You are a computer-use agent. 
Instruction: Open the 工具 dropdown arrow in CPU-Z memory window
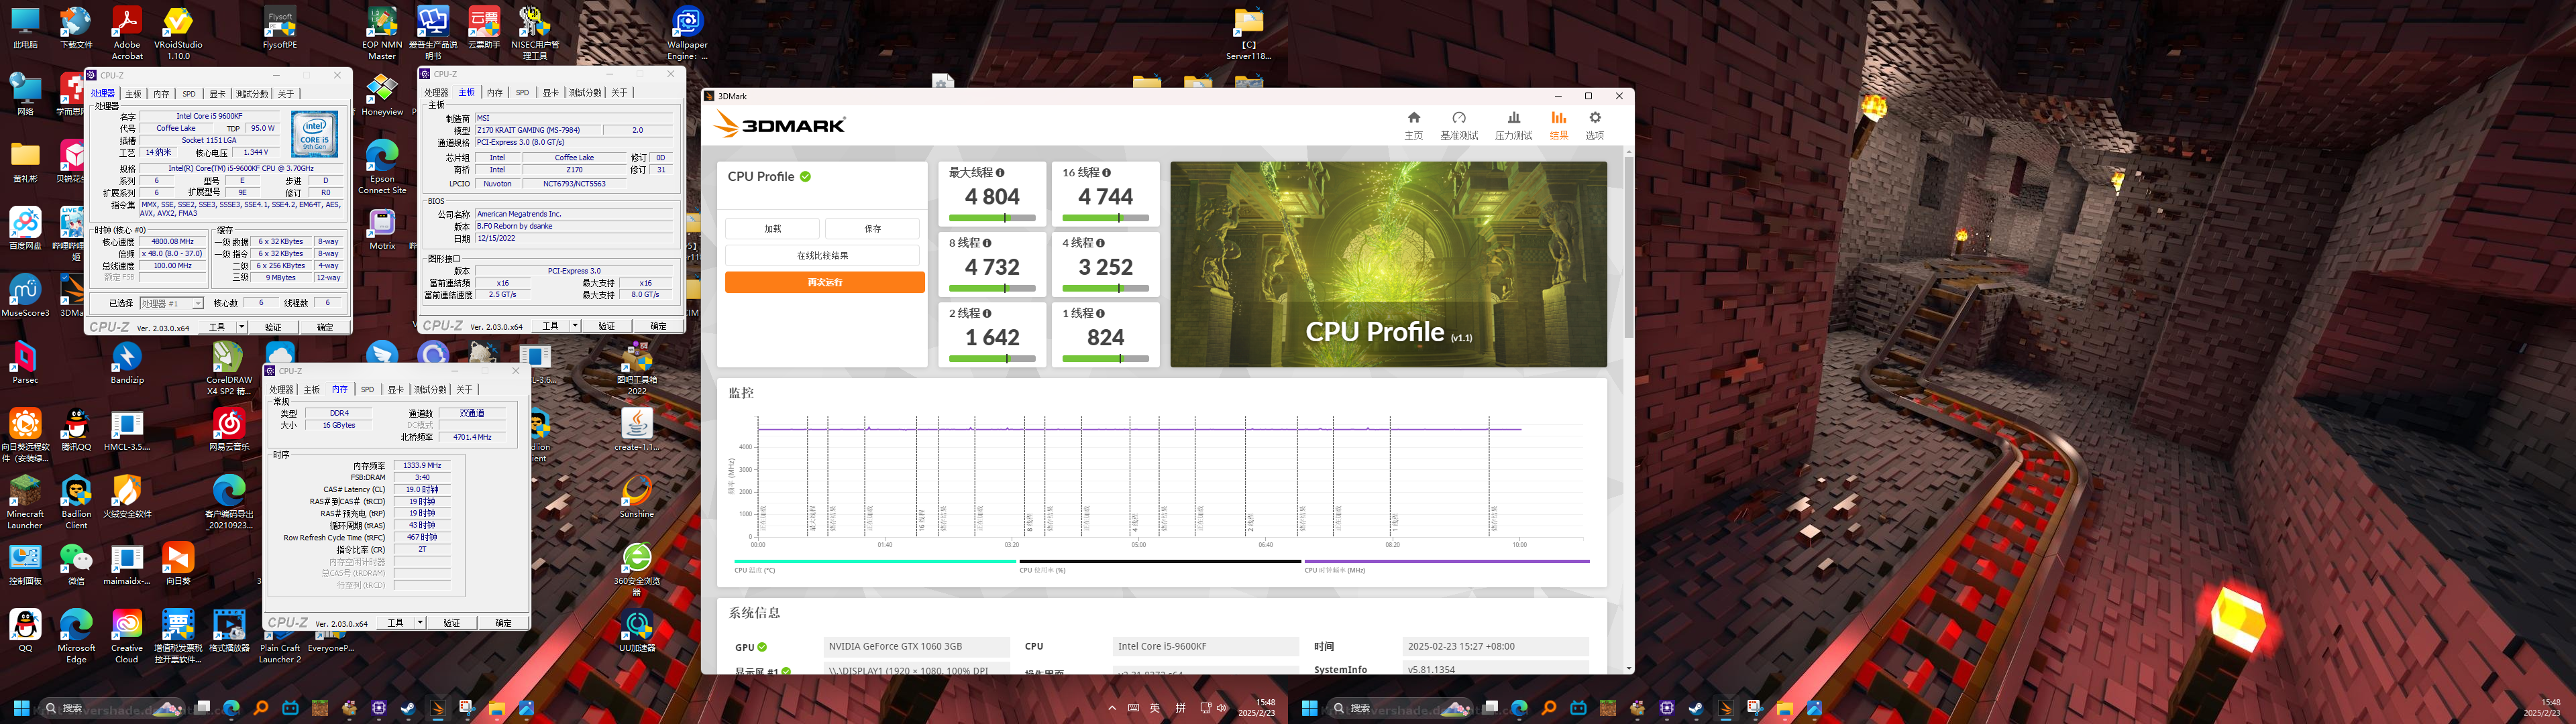(420, 623)
